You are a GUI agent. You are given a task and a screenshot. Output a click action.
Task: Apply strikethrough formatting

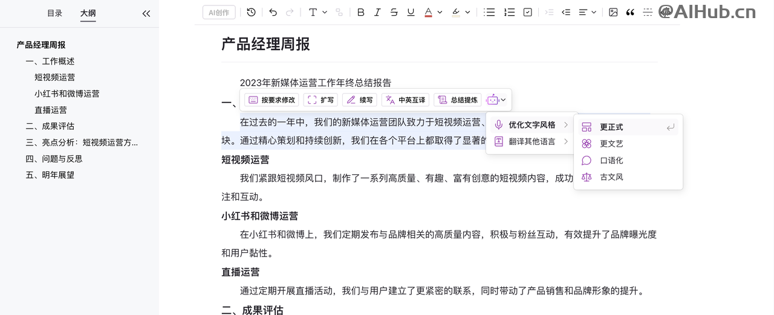coord(394,12)
